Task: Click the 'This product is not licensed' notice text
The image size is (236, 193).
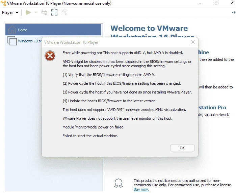Action: coord(183,183)
